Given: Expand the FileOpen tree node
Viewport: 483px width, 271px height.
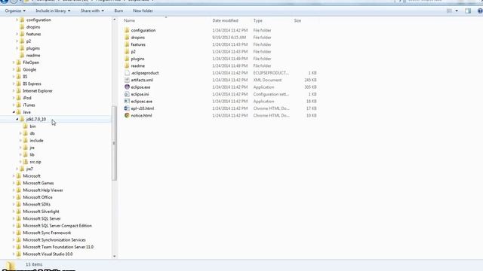Looking at the screenshot, I should click(x=14, y=62).
